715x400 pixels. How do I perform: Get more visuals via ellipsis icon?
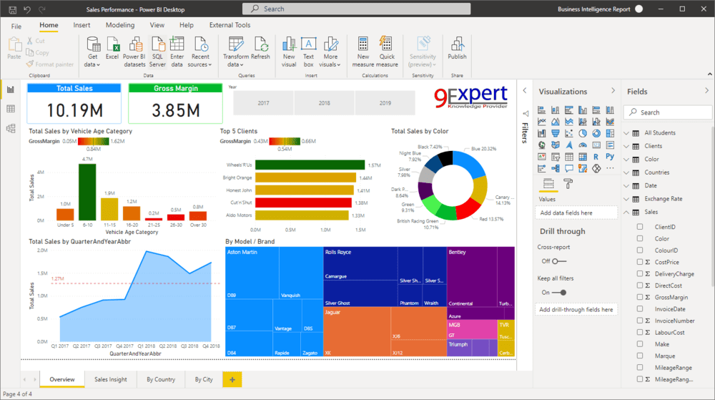click(x=610, y=168)
